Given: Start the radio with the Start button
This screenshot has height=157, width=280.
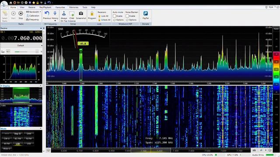Looking at the screenshot, I should coord(13,15).
